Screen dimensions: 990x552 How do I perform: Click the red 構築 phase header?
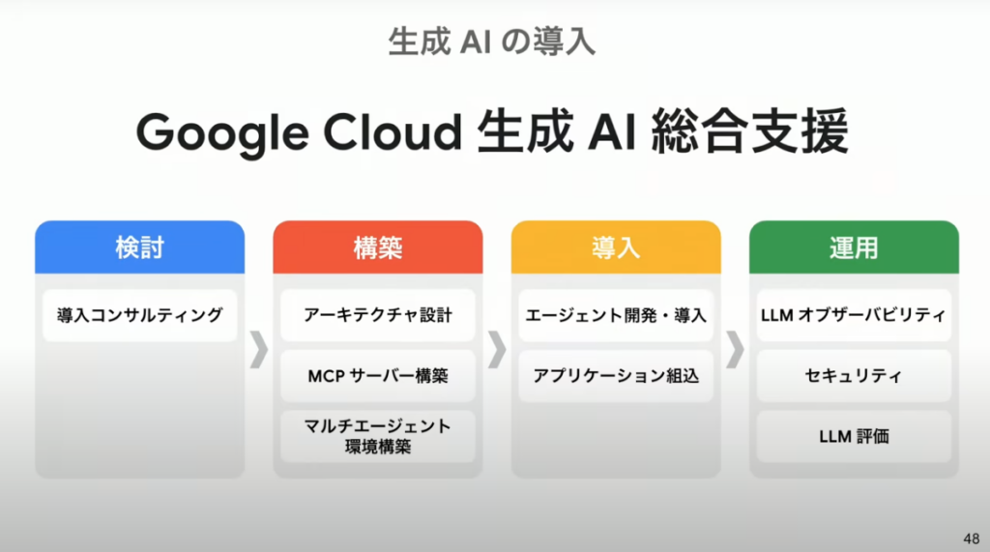[x=378, y=247]
